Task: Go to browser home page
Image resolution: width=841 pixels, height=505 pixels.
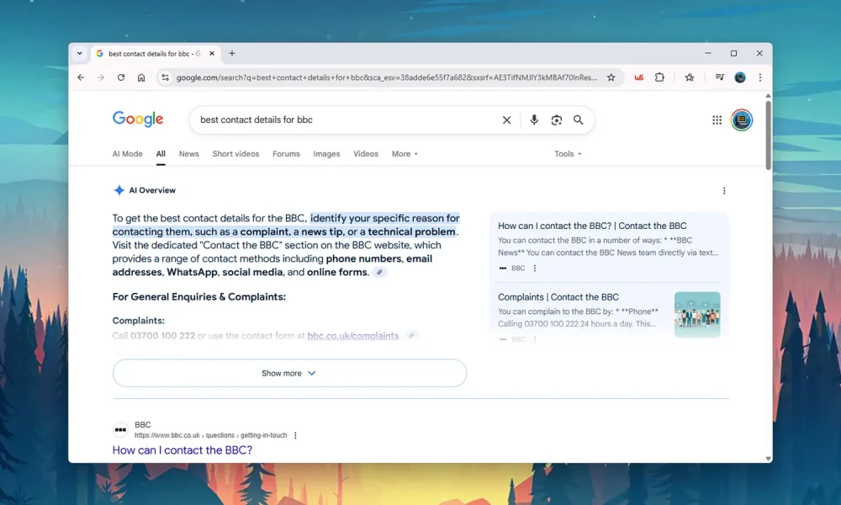Action: (141, 77)
